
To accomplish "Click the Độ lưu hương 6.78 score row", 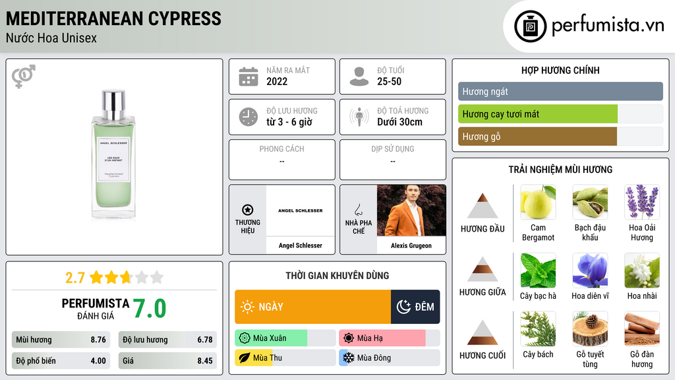I will point(167,340).
